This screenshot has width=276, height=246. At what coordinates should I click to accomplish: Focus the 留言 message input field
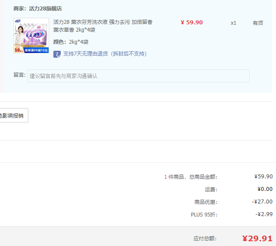[x=138, y=76]
